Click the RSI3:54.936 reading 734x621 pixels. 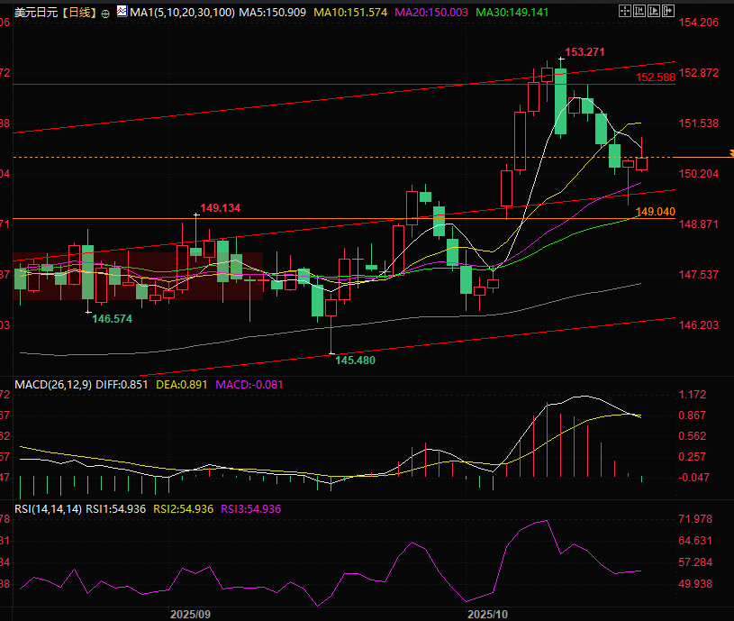pyautogui.click(x=251, y=509)
